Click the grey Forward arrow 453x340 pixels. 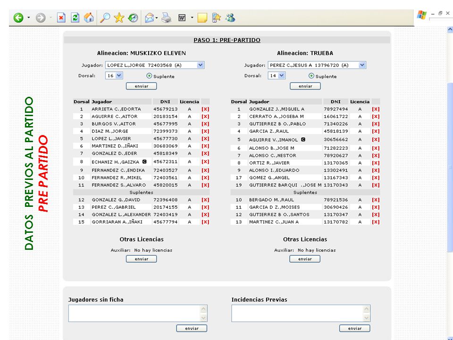(41, 17)
